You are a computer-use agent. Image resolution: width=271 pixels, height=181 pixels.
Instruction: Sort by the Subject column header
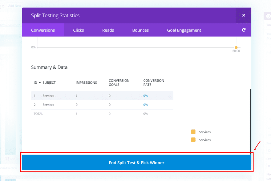tap(49, 82)
